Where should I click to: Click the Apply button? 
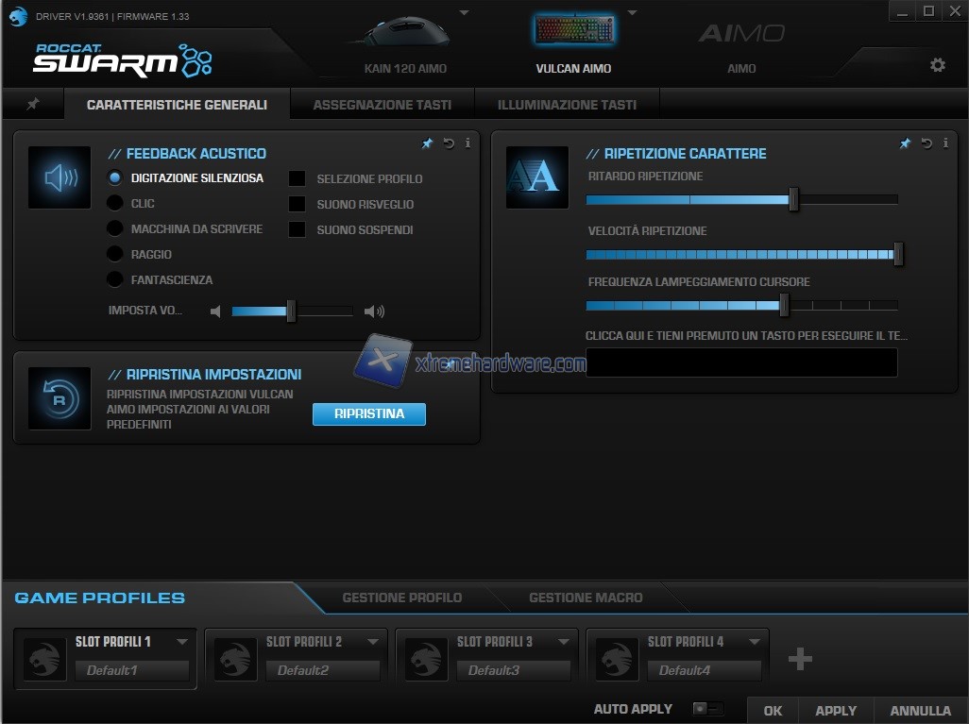pyautogui.click(x=836, y=711)
